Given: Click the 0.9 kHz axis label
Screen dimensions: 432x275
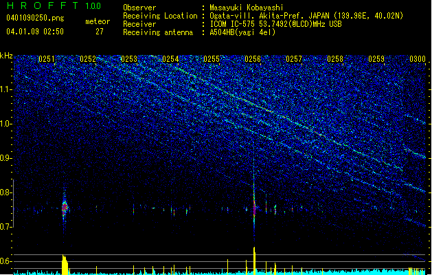Looking at the screenshot, I should [6, 158].
